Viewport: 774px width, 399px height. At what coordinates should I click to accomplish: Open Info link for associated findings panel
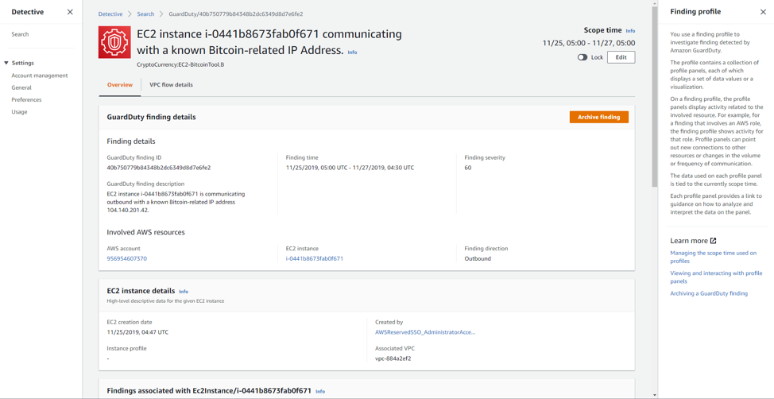tap(320, 391)
